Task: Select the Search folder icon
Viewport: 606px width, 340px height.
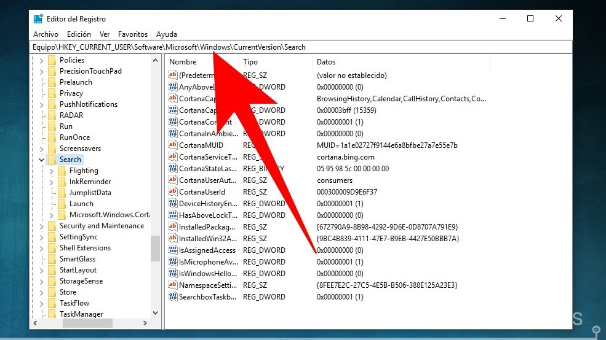Action: (52, 160)
